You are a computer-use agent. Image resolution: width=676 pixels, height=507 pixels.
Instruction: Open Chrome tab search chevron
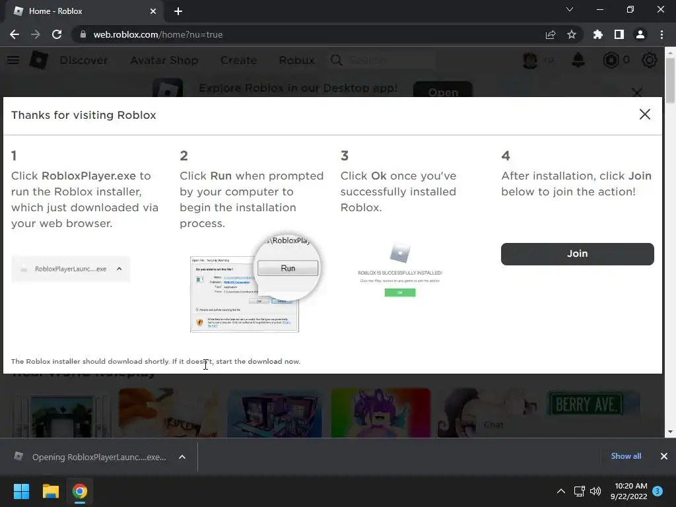point(570,9)
